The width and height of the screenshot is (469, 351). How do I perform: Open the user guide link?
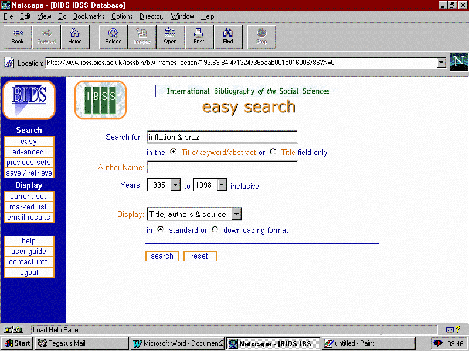[29, 252]
